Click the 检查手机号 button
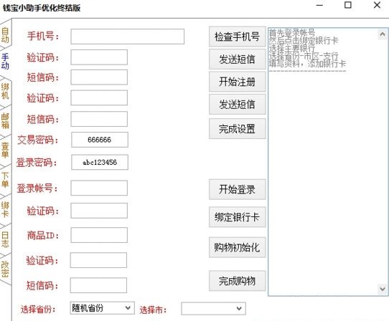The width and height of the screenshot is (389, 321). (237, 37)
